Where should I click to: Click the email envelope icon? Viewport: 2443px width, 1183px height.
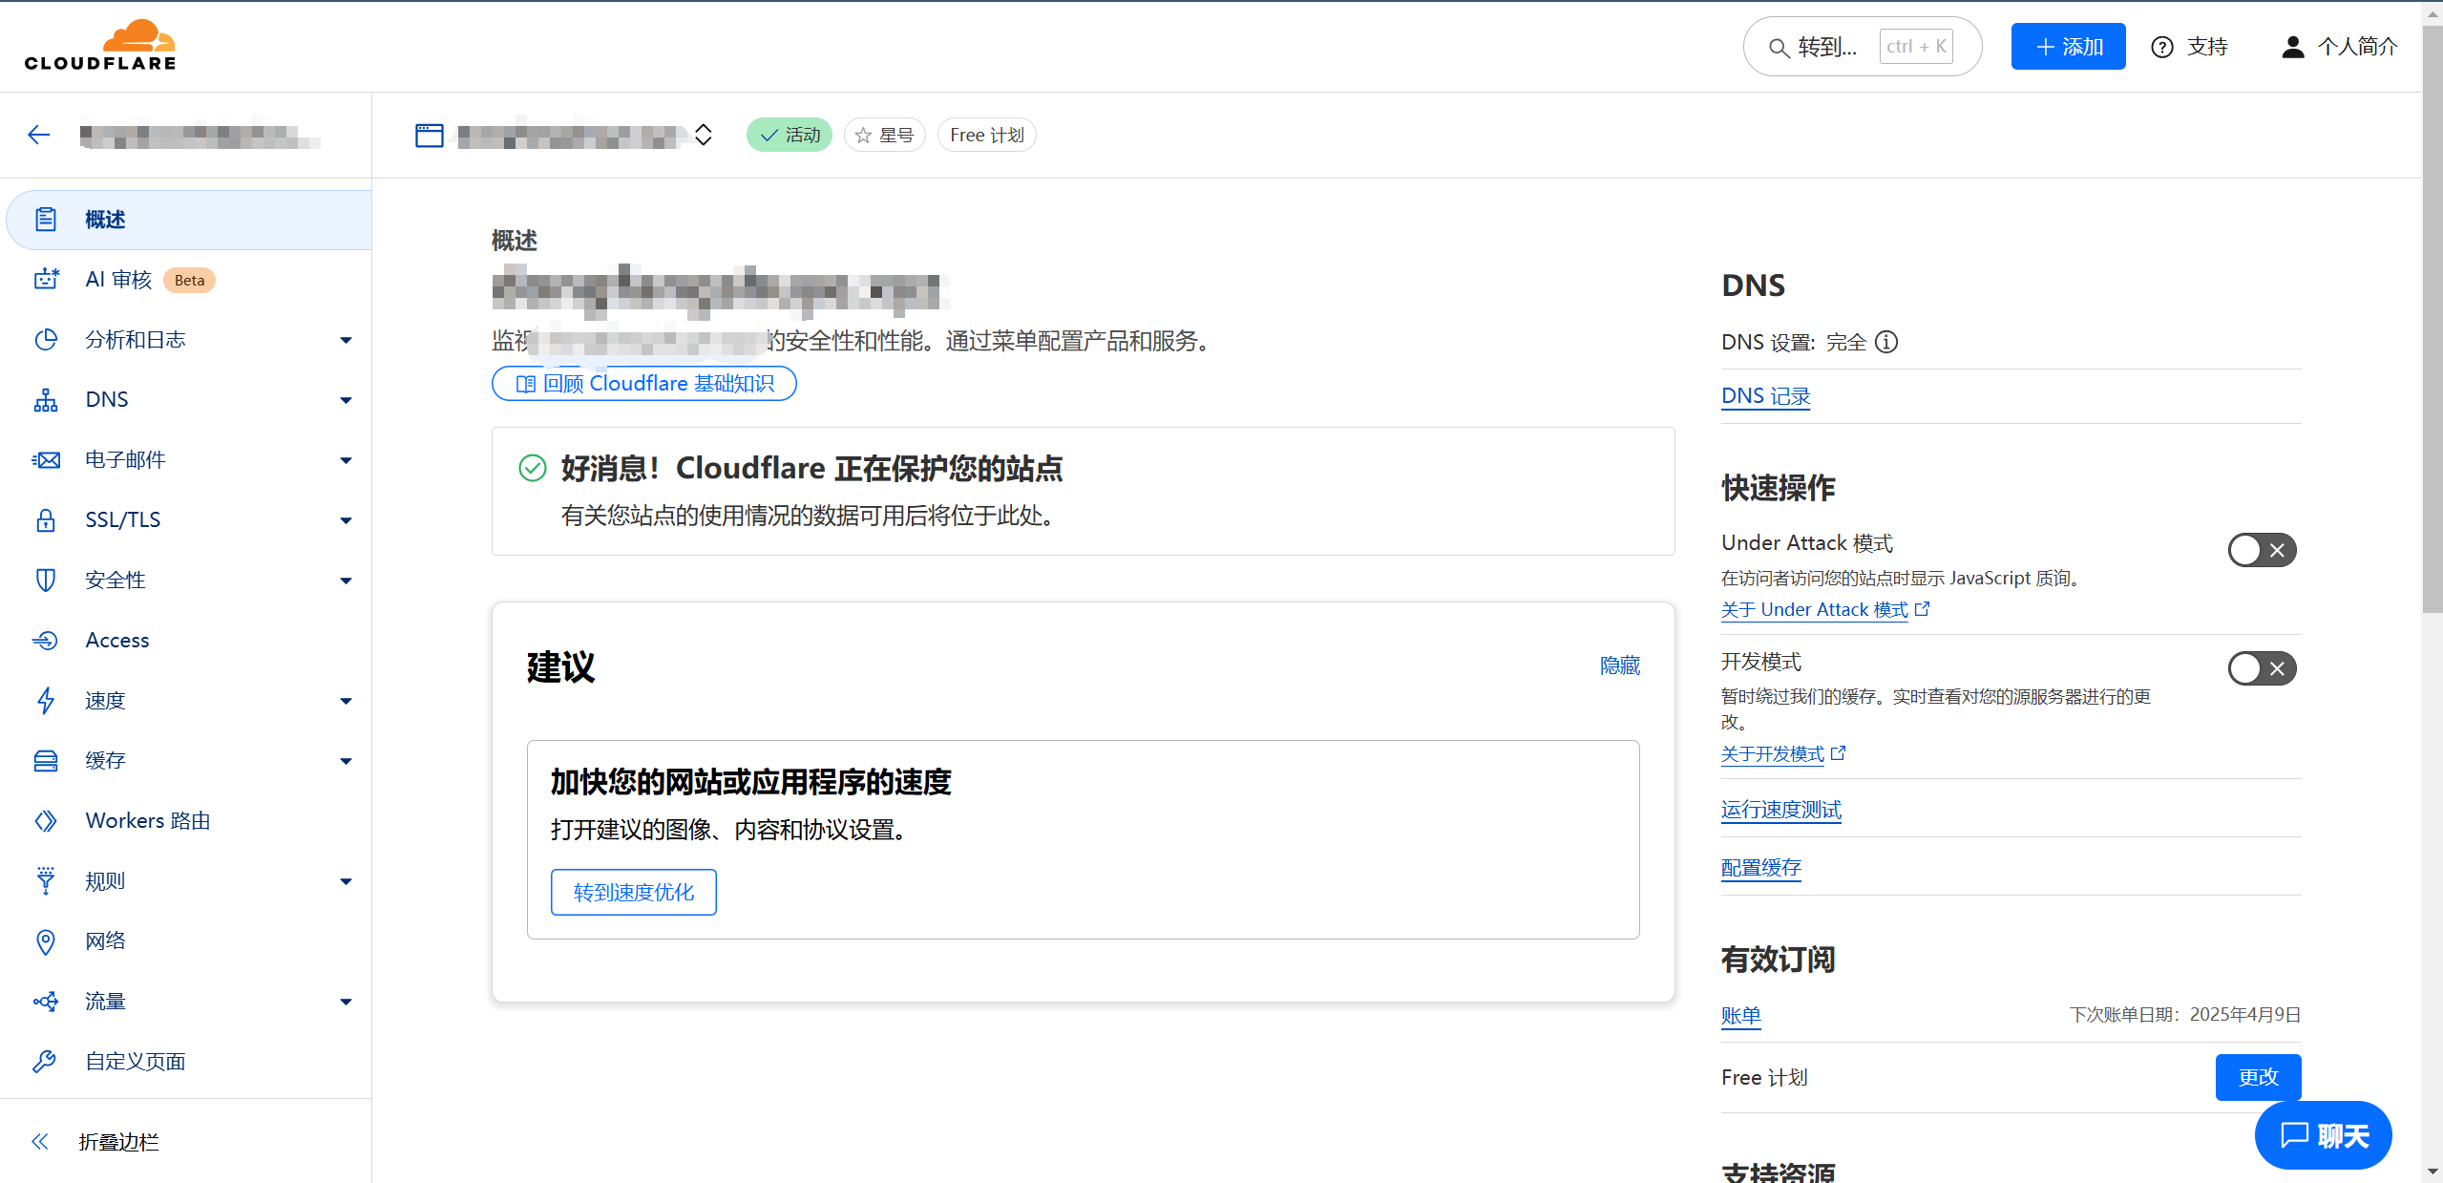pyautogui.click(x=46, y=460)
